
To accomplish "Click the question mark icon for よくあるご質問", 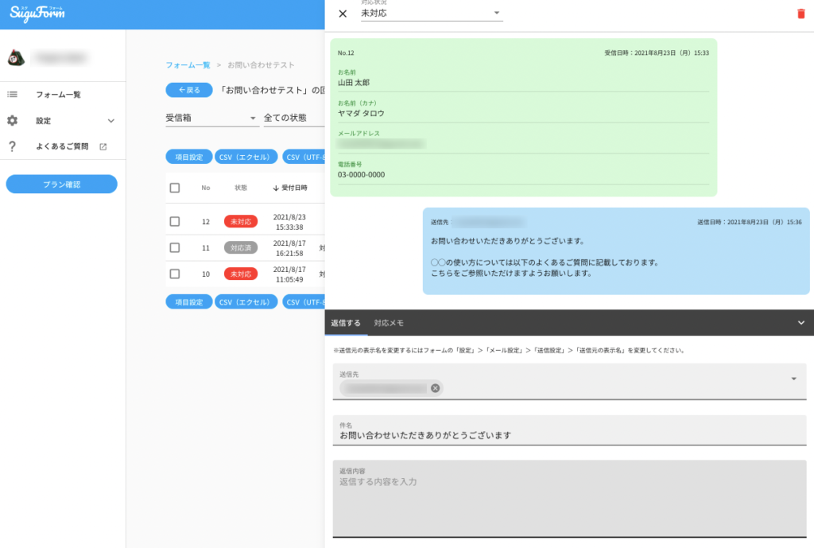I will [12, 146].
